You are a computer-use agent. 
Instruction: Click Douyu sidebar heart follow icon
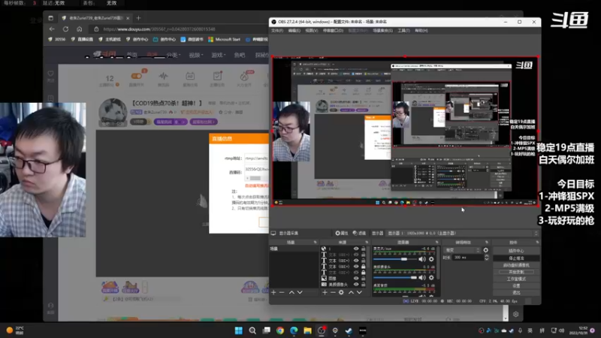click(x=50, y=74)
